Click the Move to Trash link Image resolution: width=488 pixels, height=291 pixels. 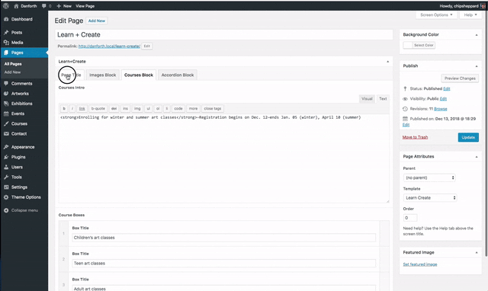[x=415, y=137]
